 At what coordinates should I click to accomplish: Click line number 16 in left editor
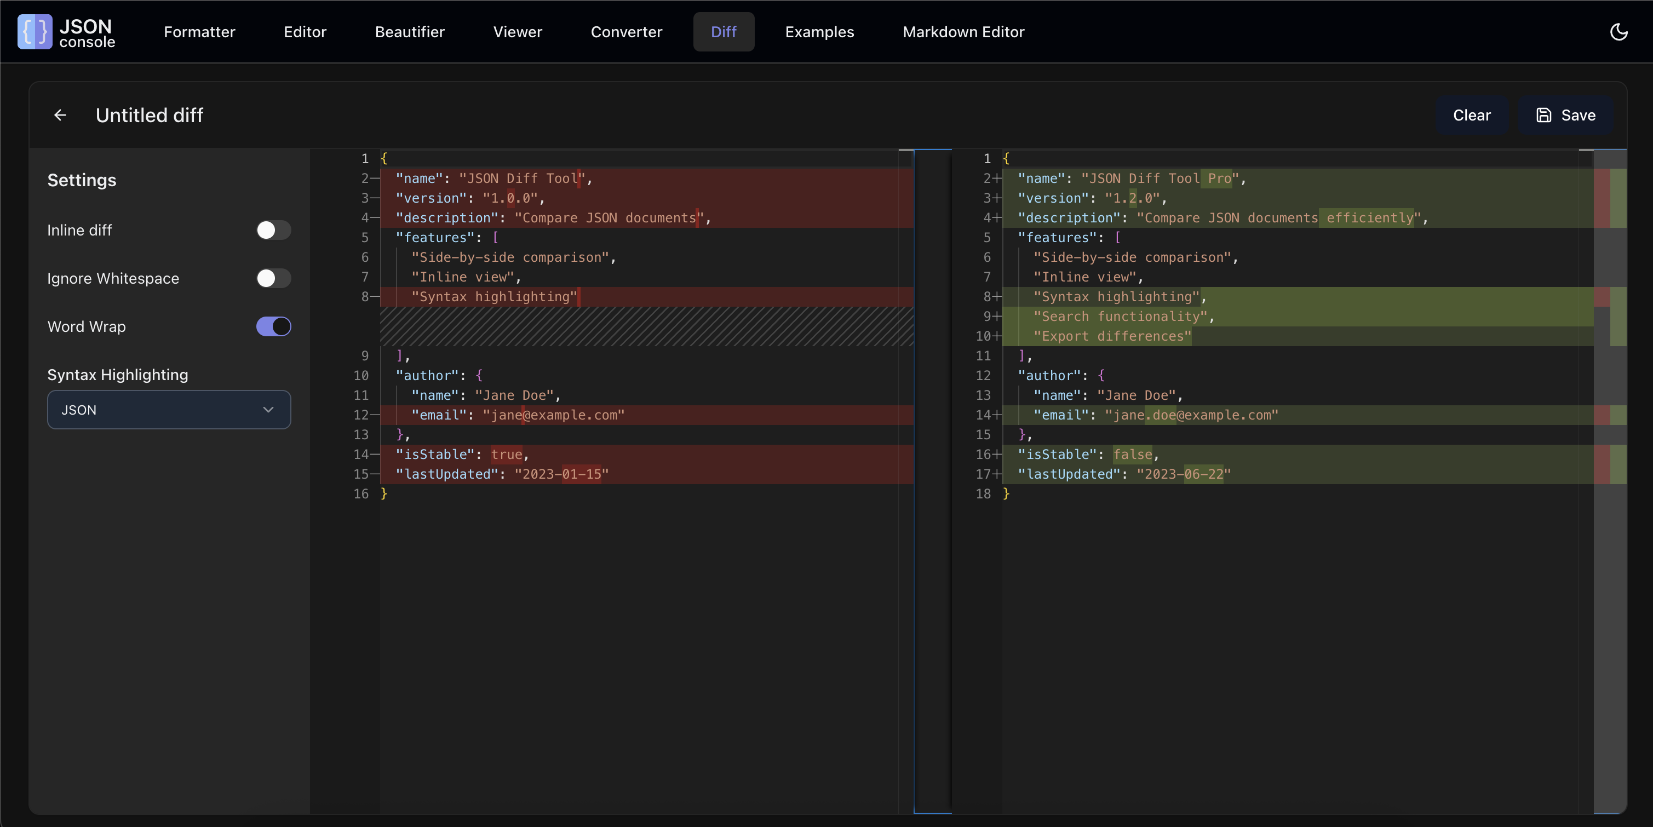click(361, 494)
